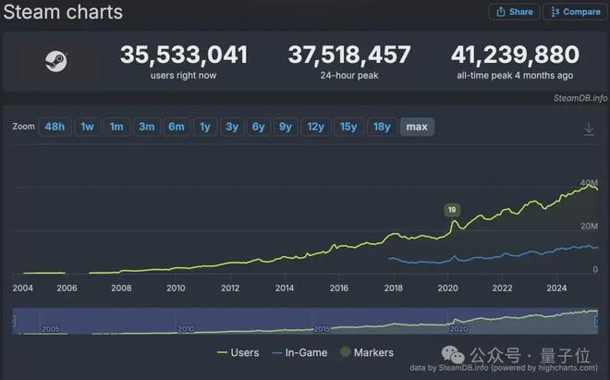Toggle the Users series in legend

point(238,353)
